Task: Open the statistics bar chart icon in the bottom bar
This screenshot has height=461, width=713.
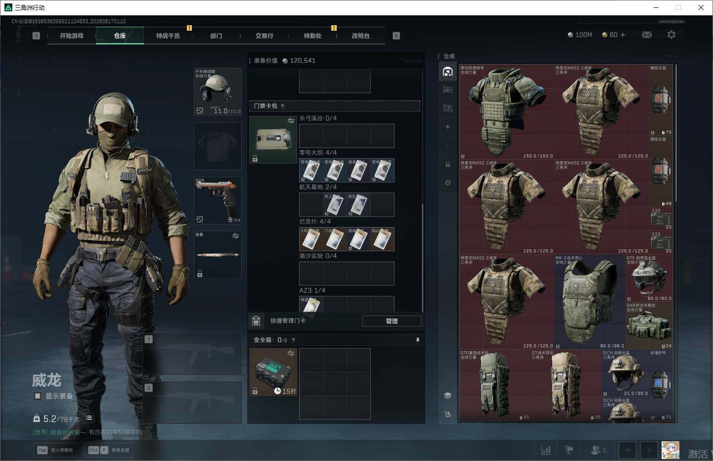Action: [x=546, y=450]
